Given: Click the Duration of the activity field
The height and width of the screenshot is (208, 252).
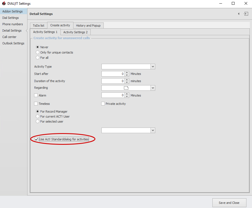Looking at the screenshot, I should (x=113, y=81).
